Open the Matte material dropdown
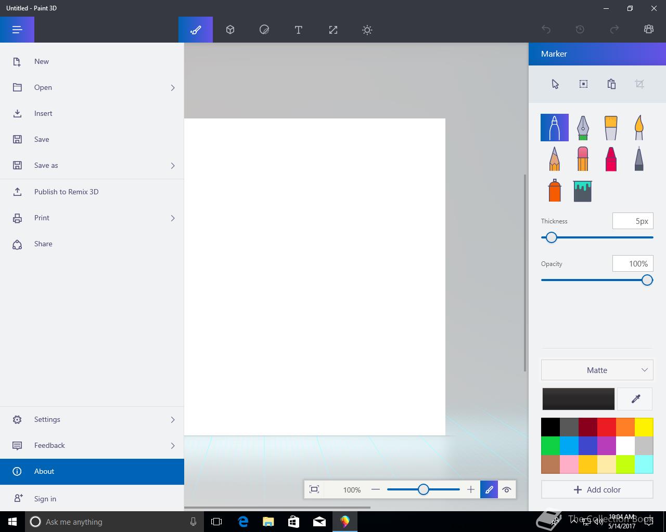Viewport: 666px width, 532px height. (x=597, y=370)
